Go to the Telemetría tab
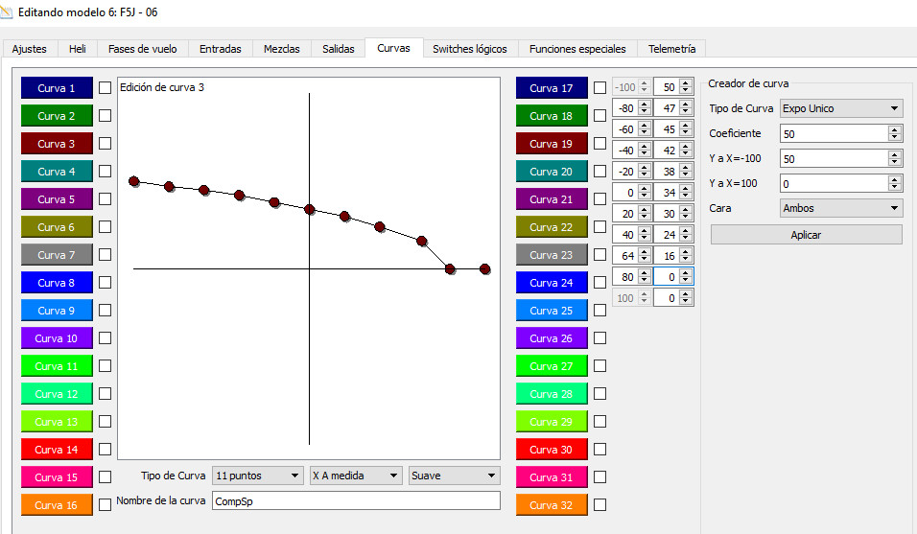Image resolution: width=917 pixels, height=534 pixels. [x=671, y=49]
